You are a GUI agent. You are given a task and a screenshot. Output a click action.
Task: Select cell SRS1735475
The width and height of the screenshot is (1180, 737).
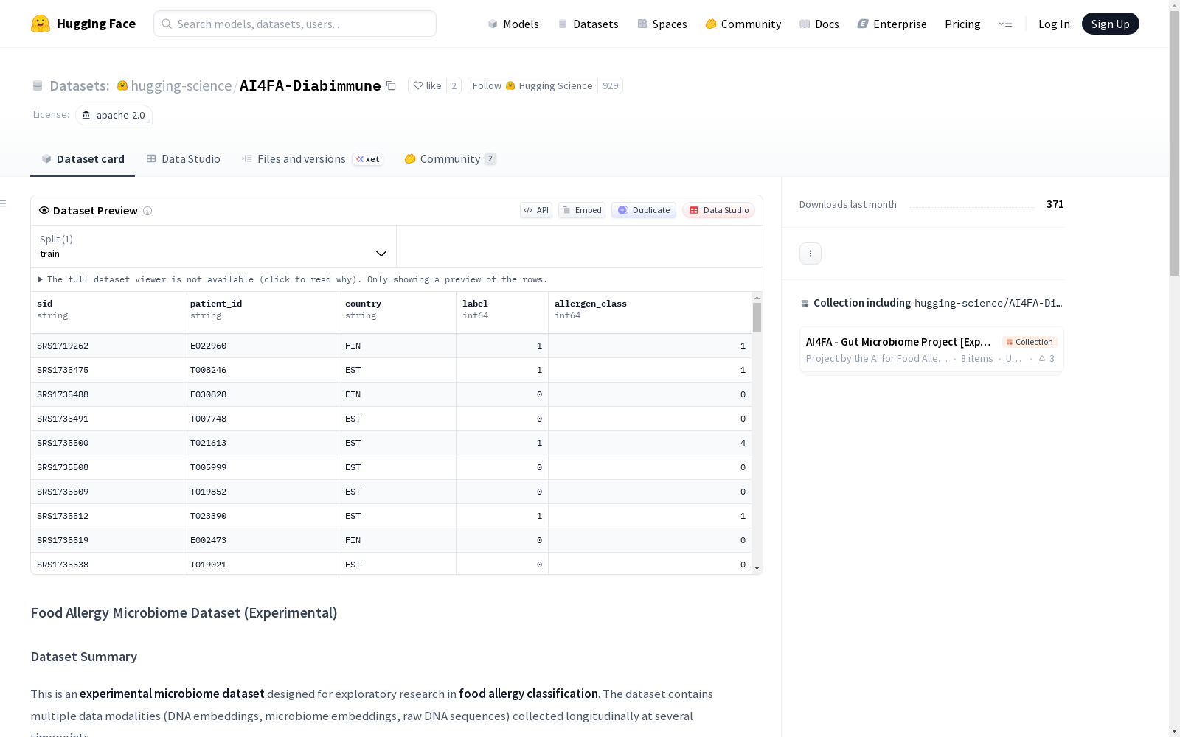(x=107, y=370)
